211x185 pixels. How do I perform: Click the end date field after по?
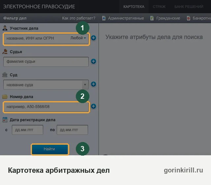tap(72, 130)
